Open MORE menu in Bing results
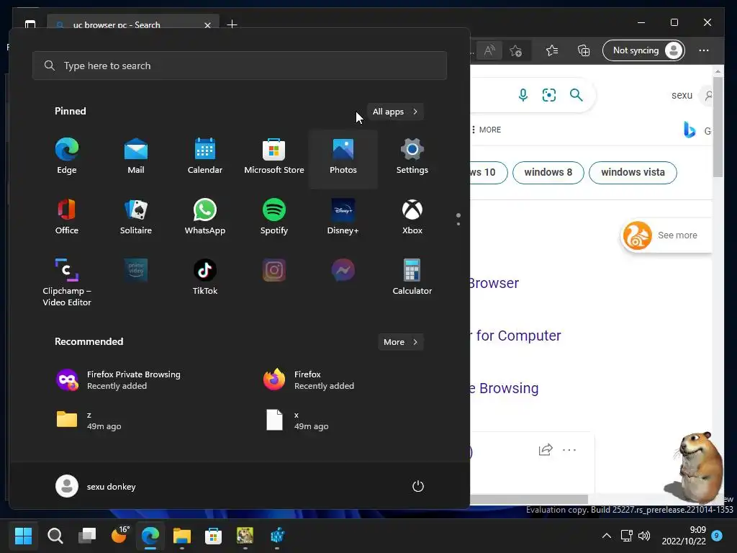Screen dimensions: 737x553 [487, 130]
